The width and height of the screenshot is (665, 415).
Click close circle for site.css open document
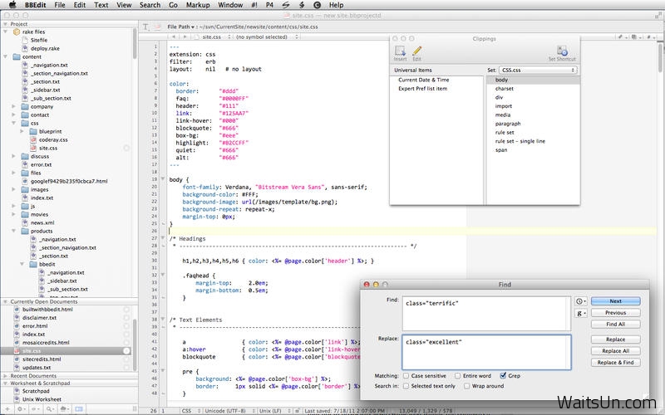tap(126, 351)
